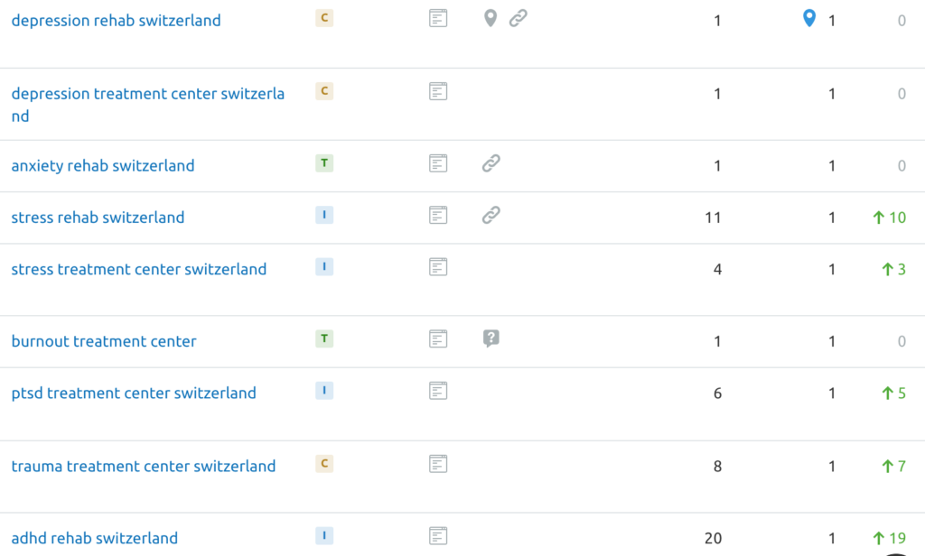This screenshot has width=925, height=556.
Task: Open SERP snapshot icon for burnout treatment center
Action: pos(438,339)
